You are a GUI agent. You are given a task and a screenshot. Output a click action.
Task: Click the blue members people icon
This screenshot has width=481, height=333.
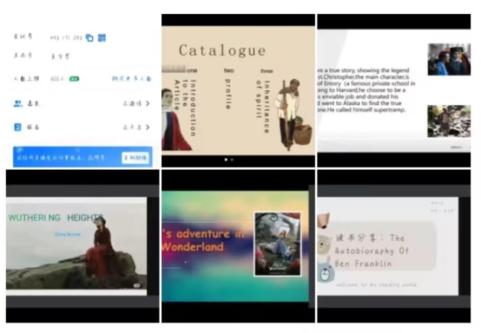[17, 103]
